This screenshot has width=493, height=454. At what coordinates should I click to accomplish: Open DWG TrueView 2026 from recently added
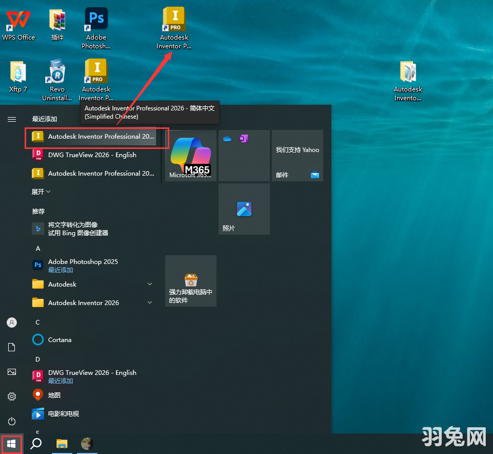click(x=92, y=155)
